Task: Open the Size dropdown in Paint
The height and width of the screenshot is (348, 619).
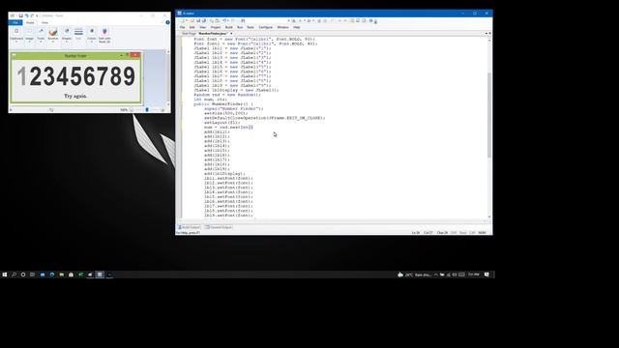Action: point(78,35)
